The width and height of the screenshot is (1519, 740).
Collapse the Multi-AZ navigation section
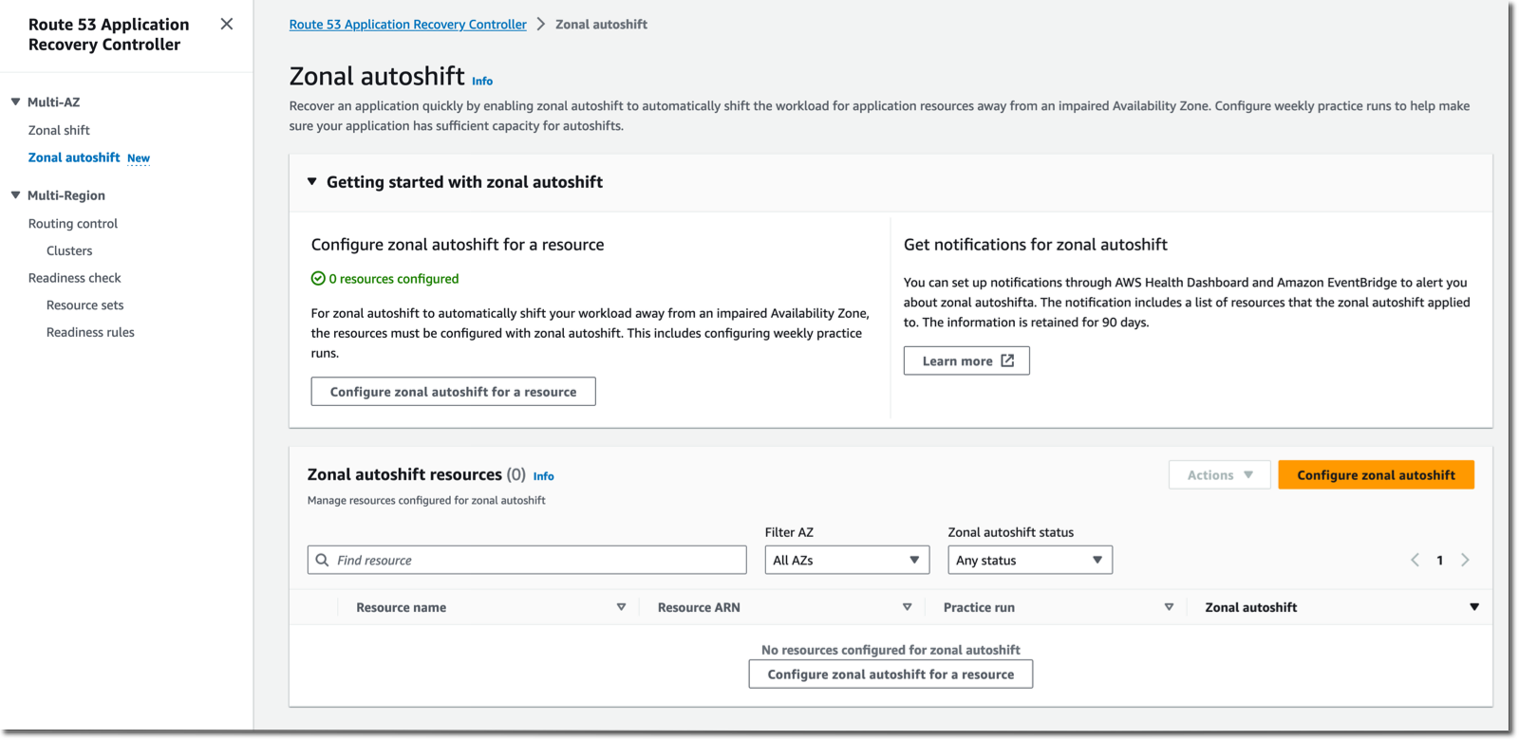[x=15, y=102]
